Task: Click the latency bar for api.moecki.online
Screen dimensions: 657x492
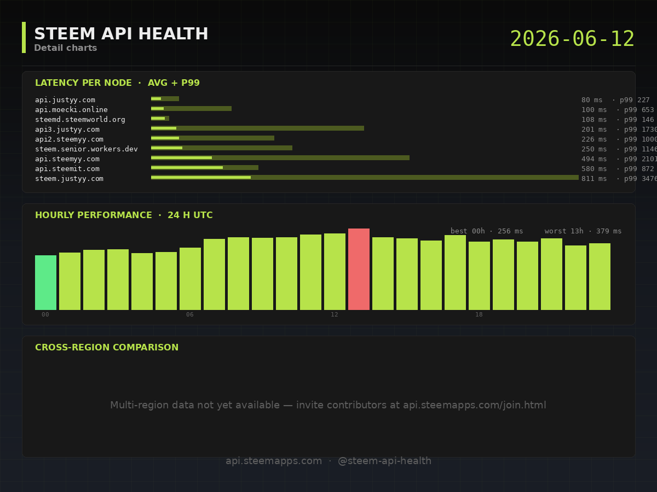Action: pyautogui.click(x=191, y=109)
